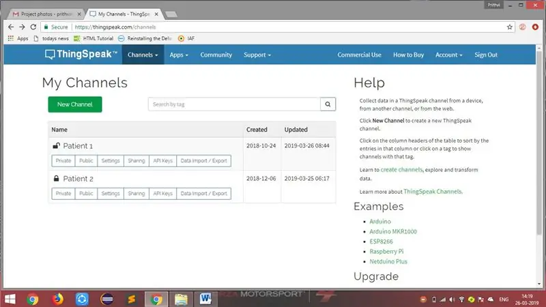The height and width of the screenshot is (307, 546).
Task: Click the page vertical scrollbar
Action: click(539, 143)
